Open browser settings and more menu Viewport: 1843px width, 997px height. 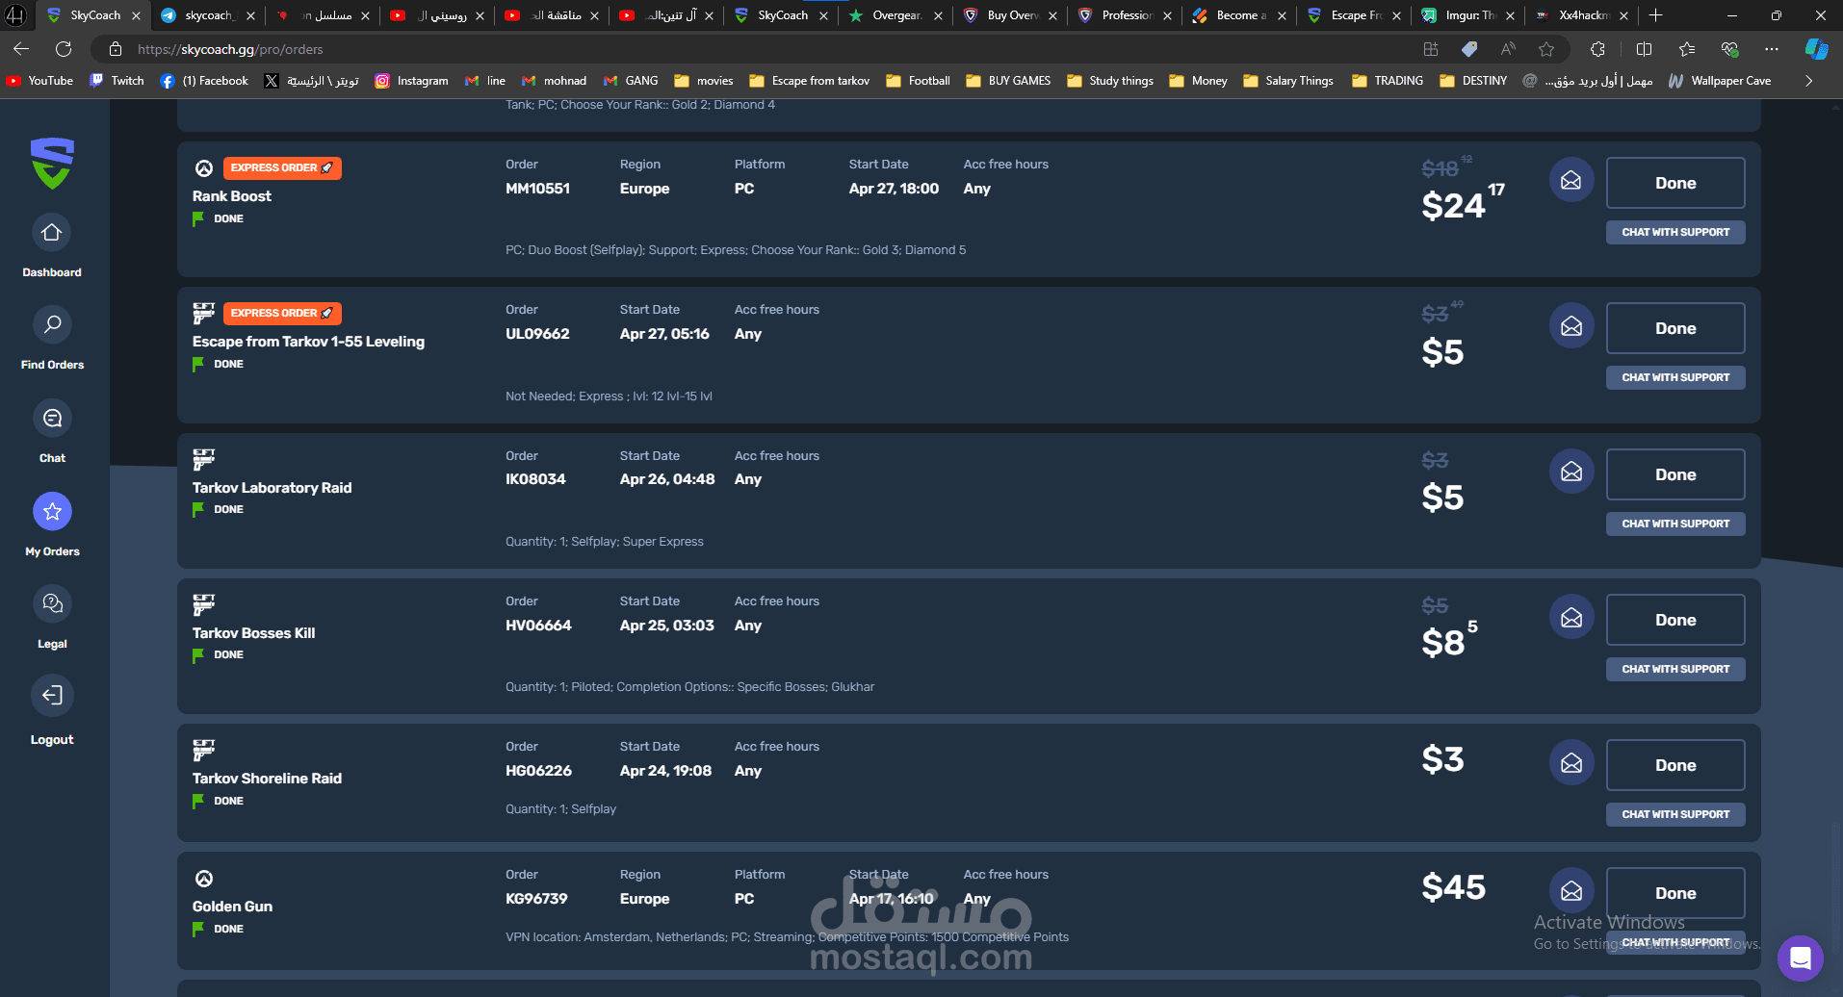click(1772, 49)
